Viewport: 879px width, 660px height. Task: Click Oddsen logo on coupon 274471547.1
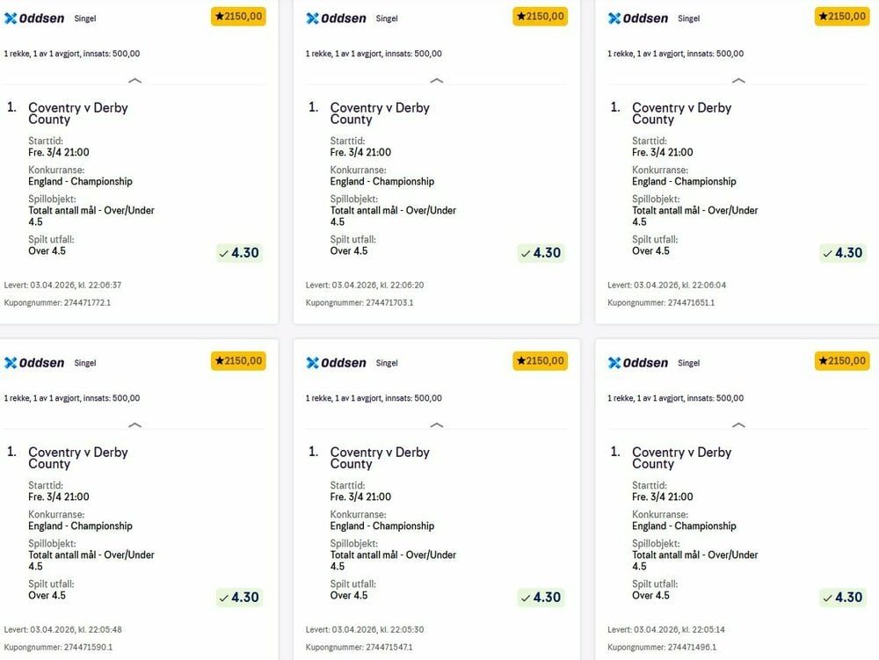pos(336,363)
